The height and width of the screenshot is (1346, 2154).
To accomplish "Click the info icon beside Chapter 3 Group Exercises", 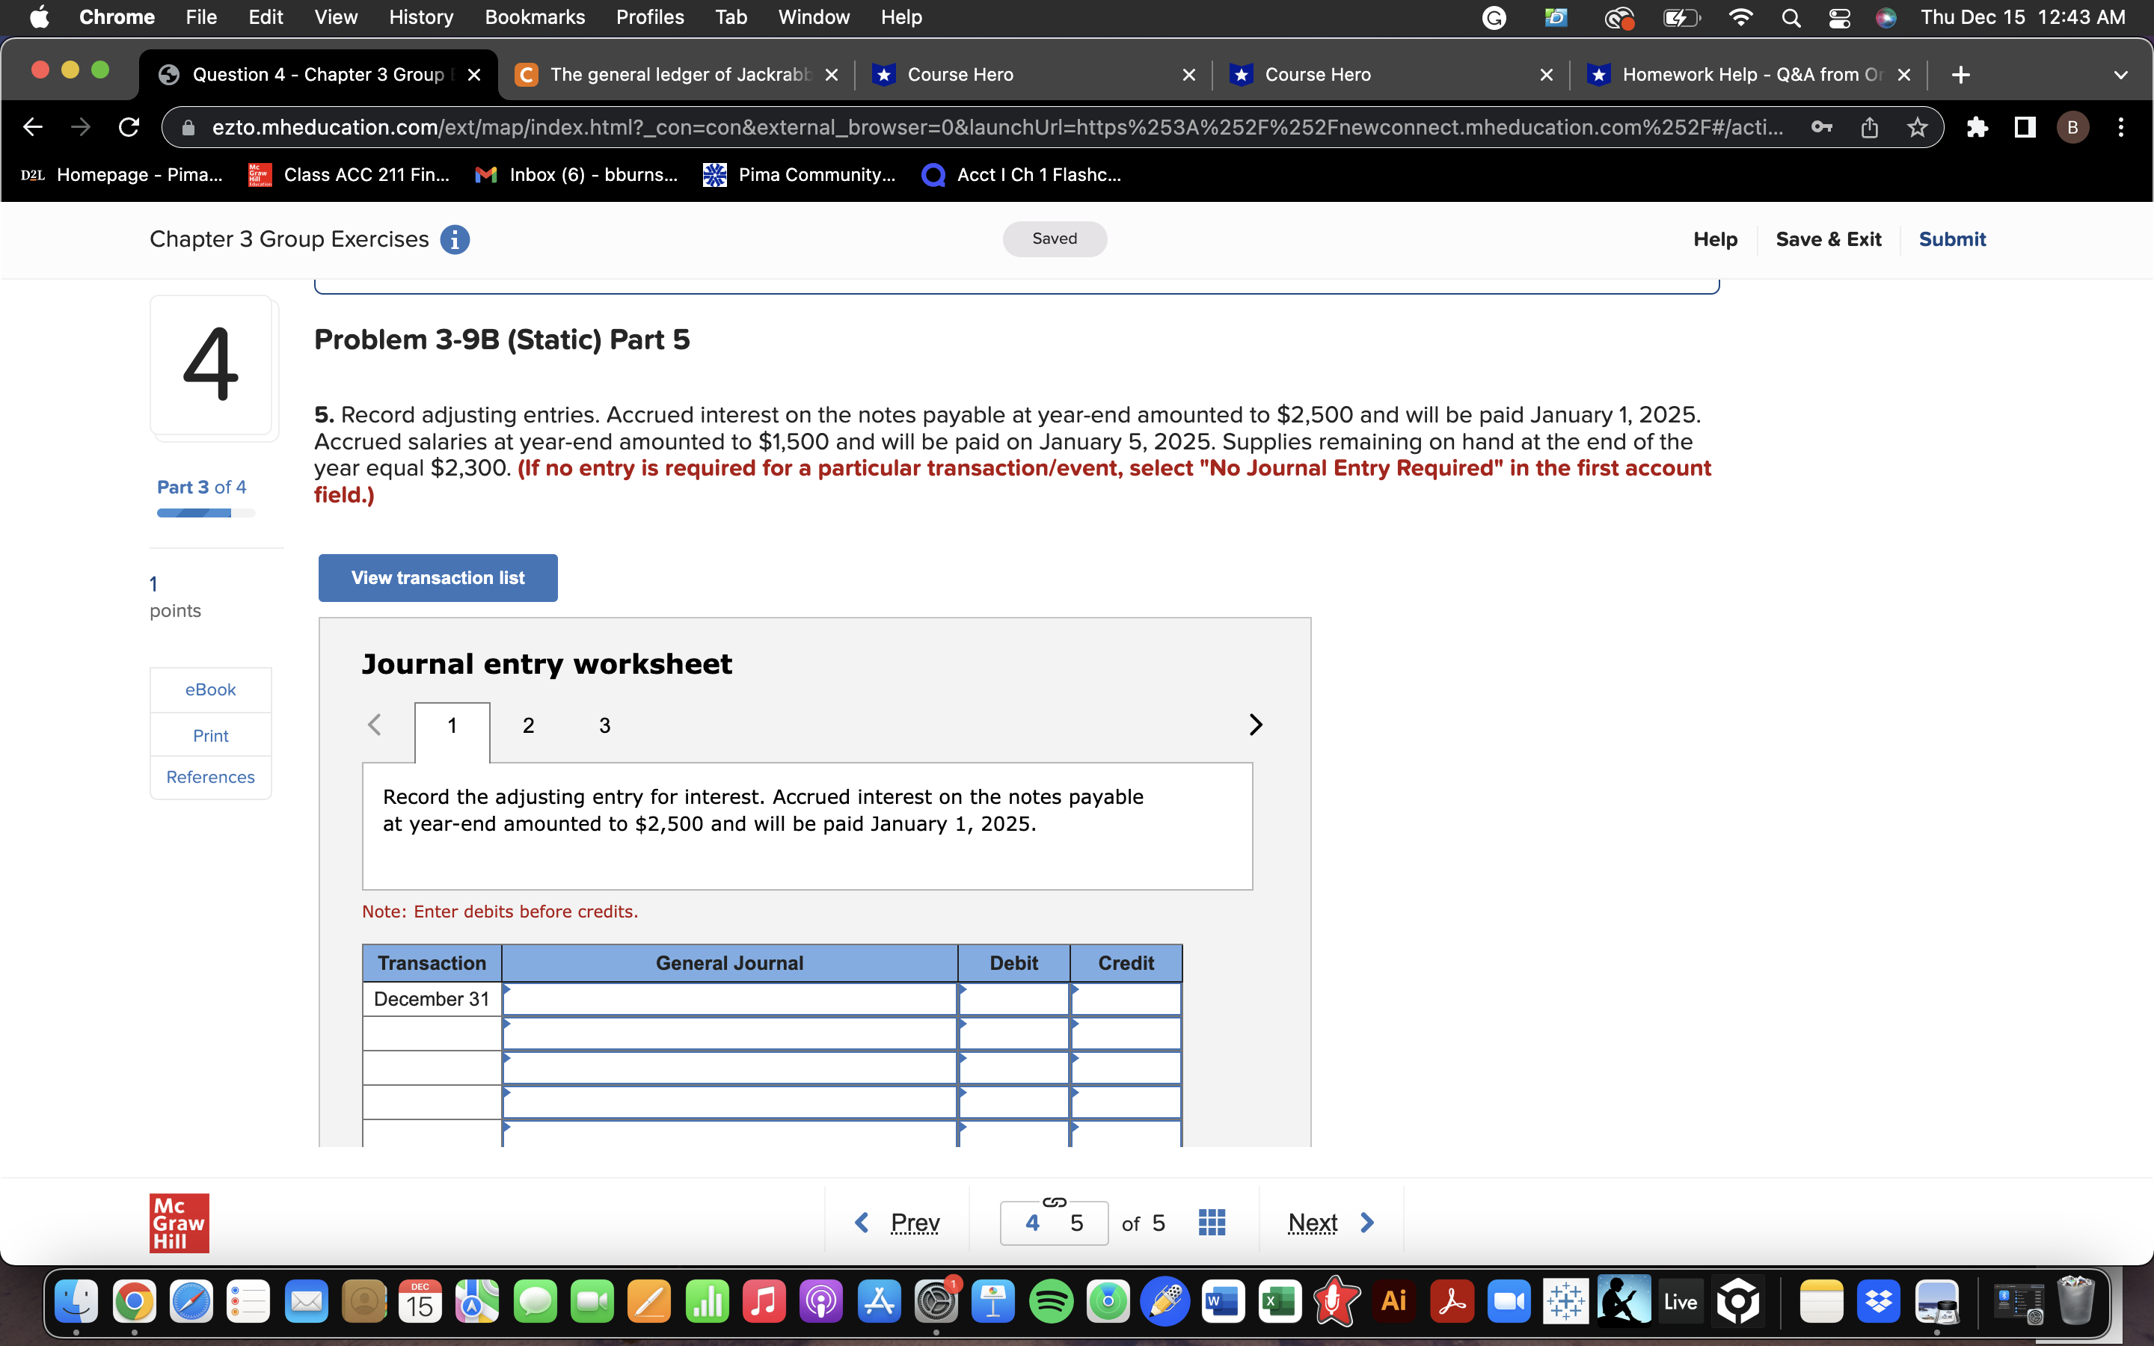I will pyautogui.click(x=455, y=239).
